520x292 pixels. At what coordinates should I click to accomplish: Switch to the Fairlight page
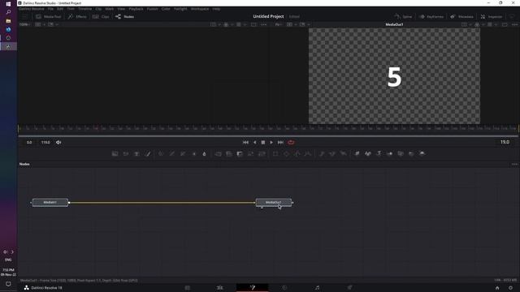point(317,288)
